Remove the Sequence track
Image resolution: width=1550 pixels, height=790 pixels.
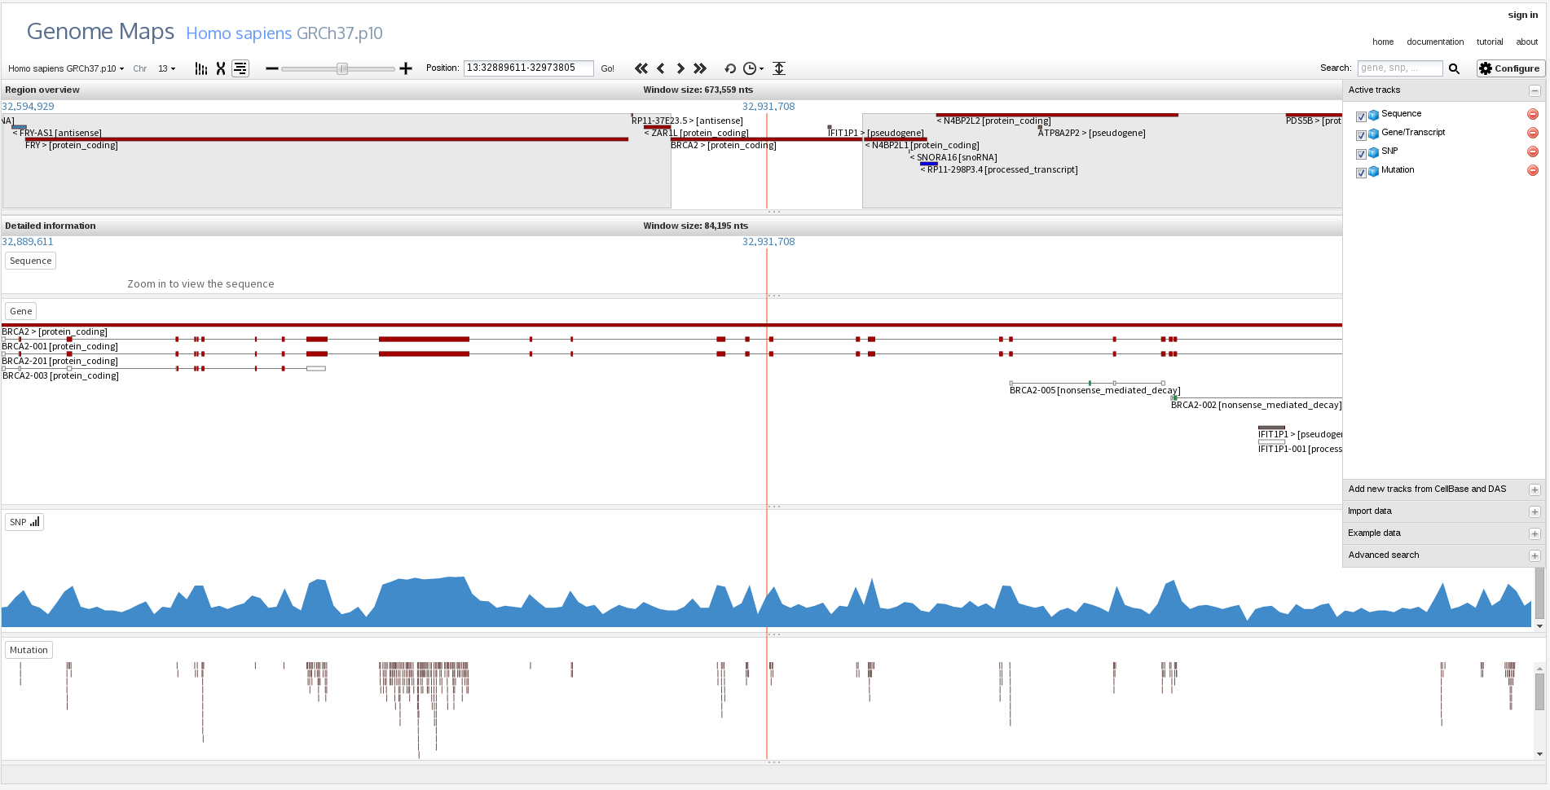1532,114
